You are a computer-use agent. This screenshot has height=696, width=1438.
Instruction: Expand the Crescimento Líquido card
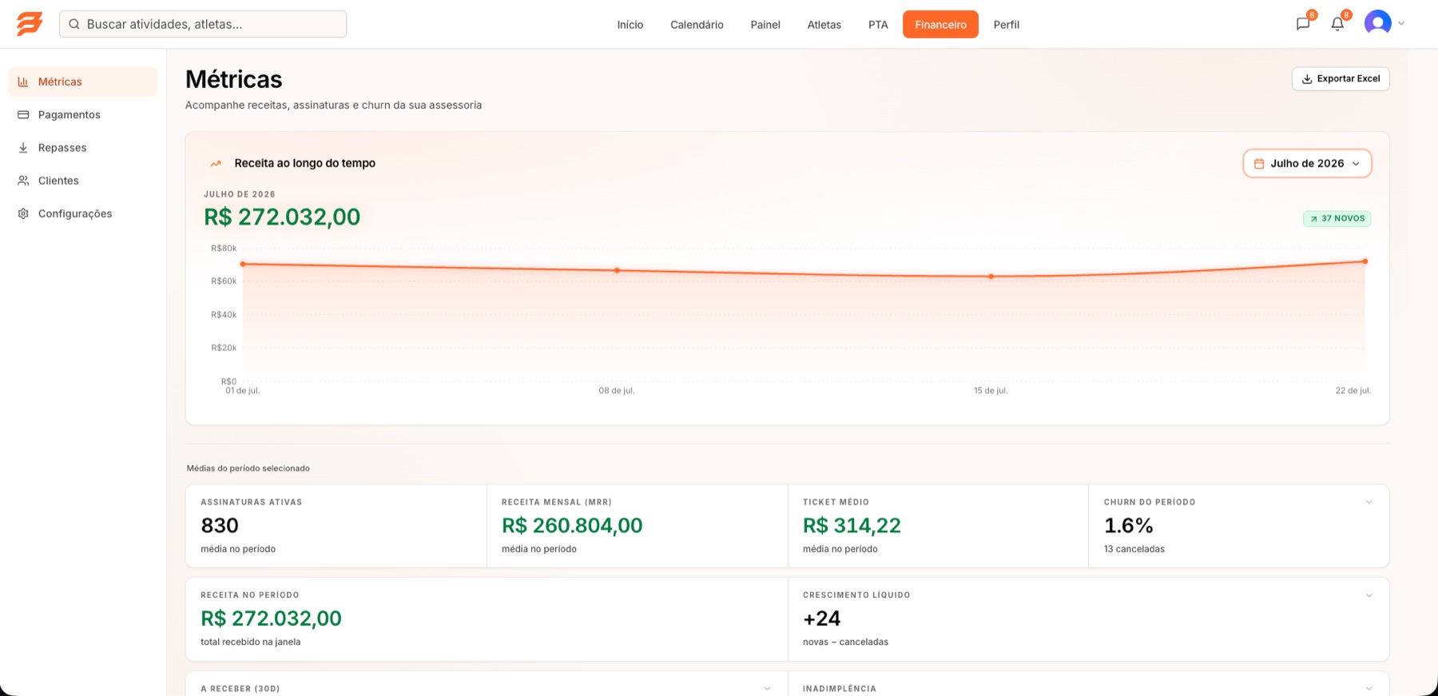click(1368, 595)
